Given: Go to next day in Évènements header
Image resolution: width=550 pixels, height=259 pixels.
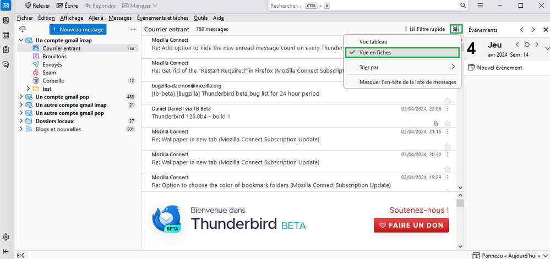Looking at the screenshot, I should coord(533,30).
